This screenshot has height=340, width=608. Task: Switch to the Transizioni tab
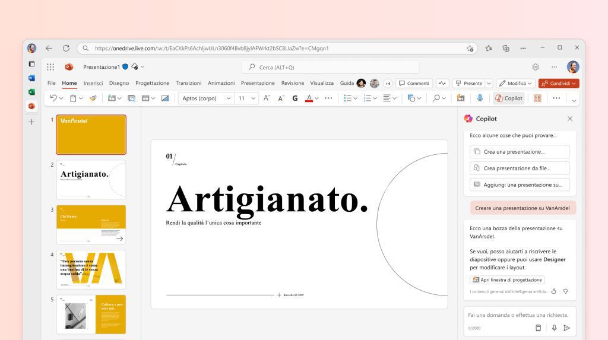188,83
